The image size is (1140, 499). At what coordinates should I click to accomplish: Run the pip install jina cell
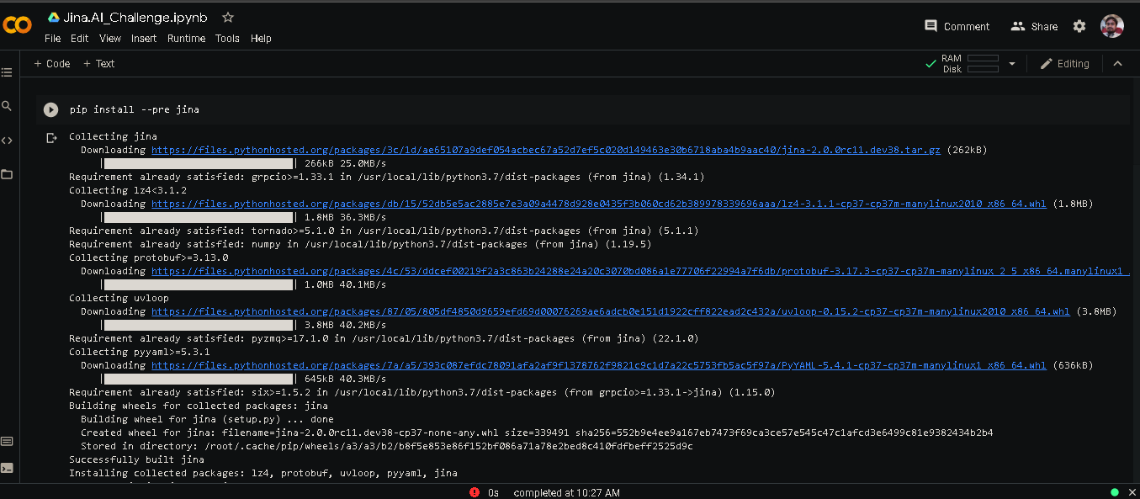[x=51, y=109]
